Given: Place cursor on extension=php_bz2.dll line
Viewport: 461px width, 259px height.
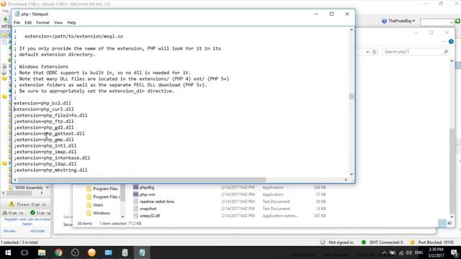Looking at the screenshot, I should 42,103.
